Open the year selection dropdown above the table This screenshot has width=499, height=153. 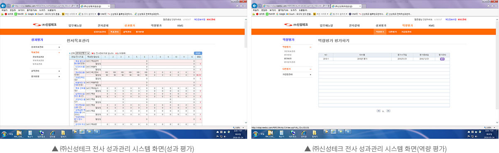[83, 53]
